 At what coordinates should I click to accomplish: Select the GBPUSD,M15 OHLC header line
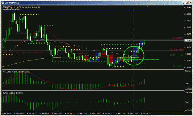[x=21, y=7]
